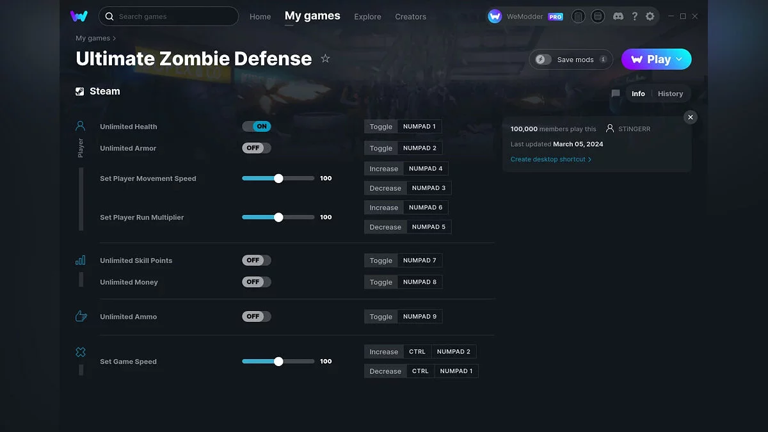Open the Explore menu item
The height and width of the screenshot is (432, 768).
tap(367, 17)
